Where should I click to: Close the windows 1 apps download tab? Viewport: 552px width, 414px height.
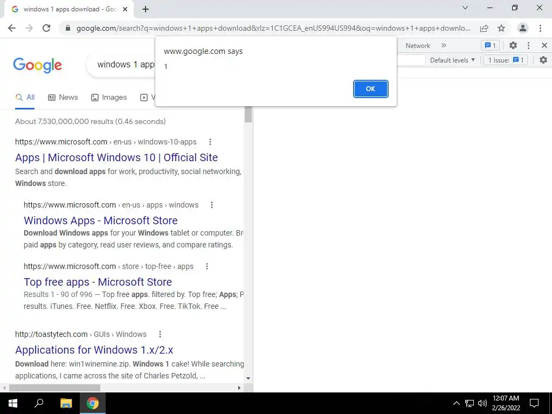tap(125, 9)
